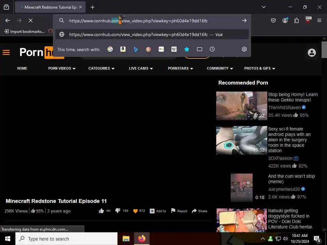Search this time with DuckDuckGo
327x245 pixels.
point(148,49)
